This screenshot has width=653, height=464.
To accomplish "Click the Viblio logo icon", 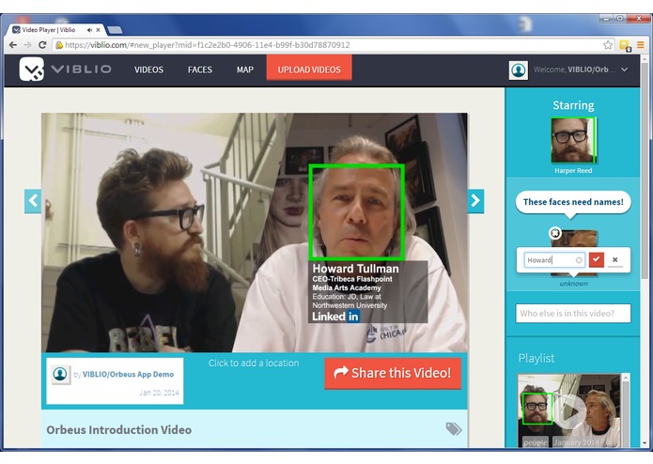I will pos(32,70).
